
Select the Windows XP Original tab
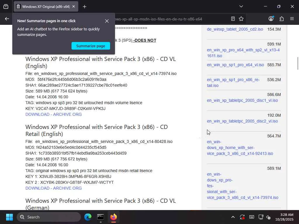point(46,6)
